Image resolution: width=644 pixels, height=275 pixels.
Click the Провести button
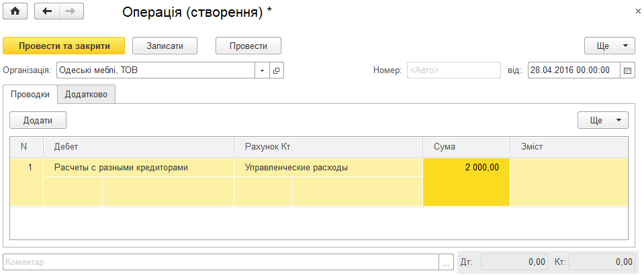click(x=248, y=46)
